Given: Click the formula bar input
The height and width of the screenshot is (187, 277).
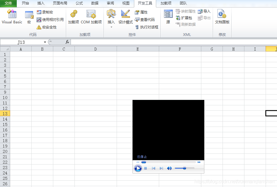Looking at the screenshot, I should coord(174,42).
